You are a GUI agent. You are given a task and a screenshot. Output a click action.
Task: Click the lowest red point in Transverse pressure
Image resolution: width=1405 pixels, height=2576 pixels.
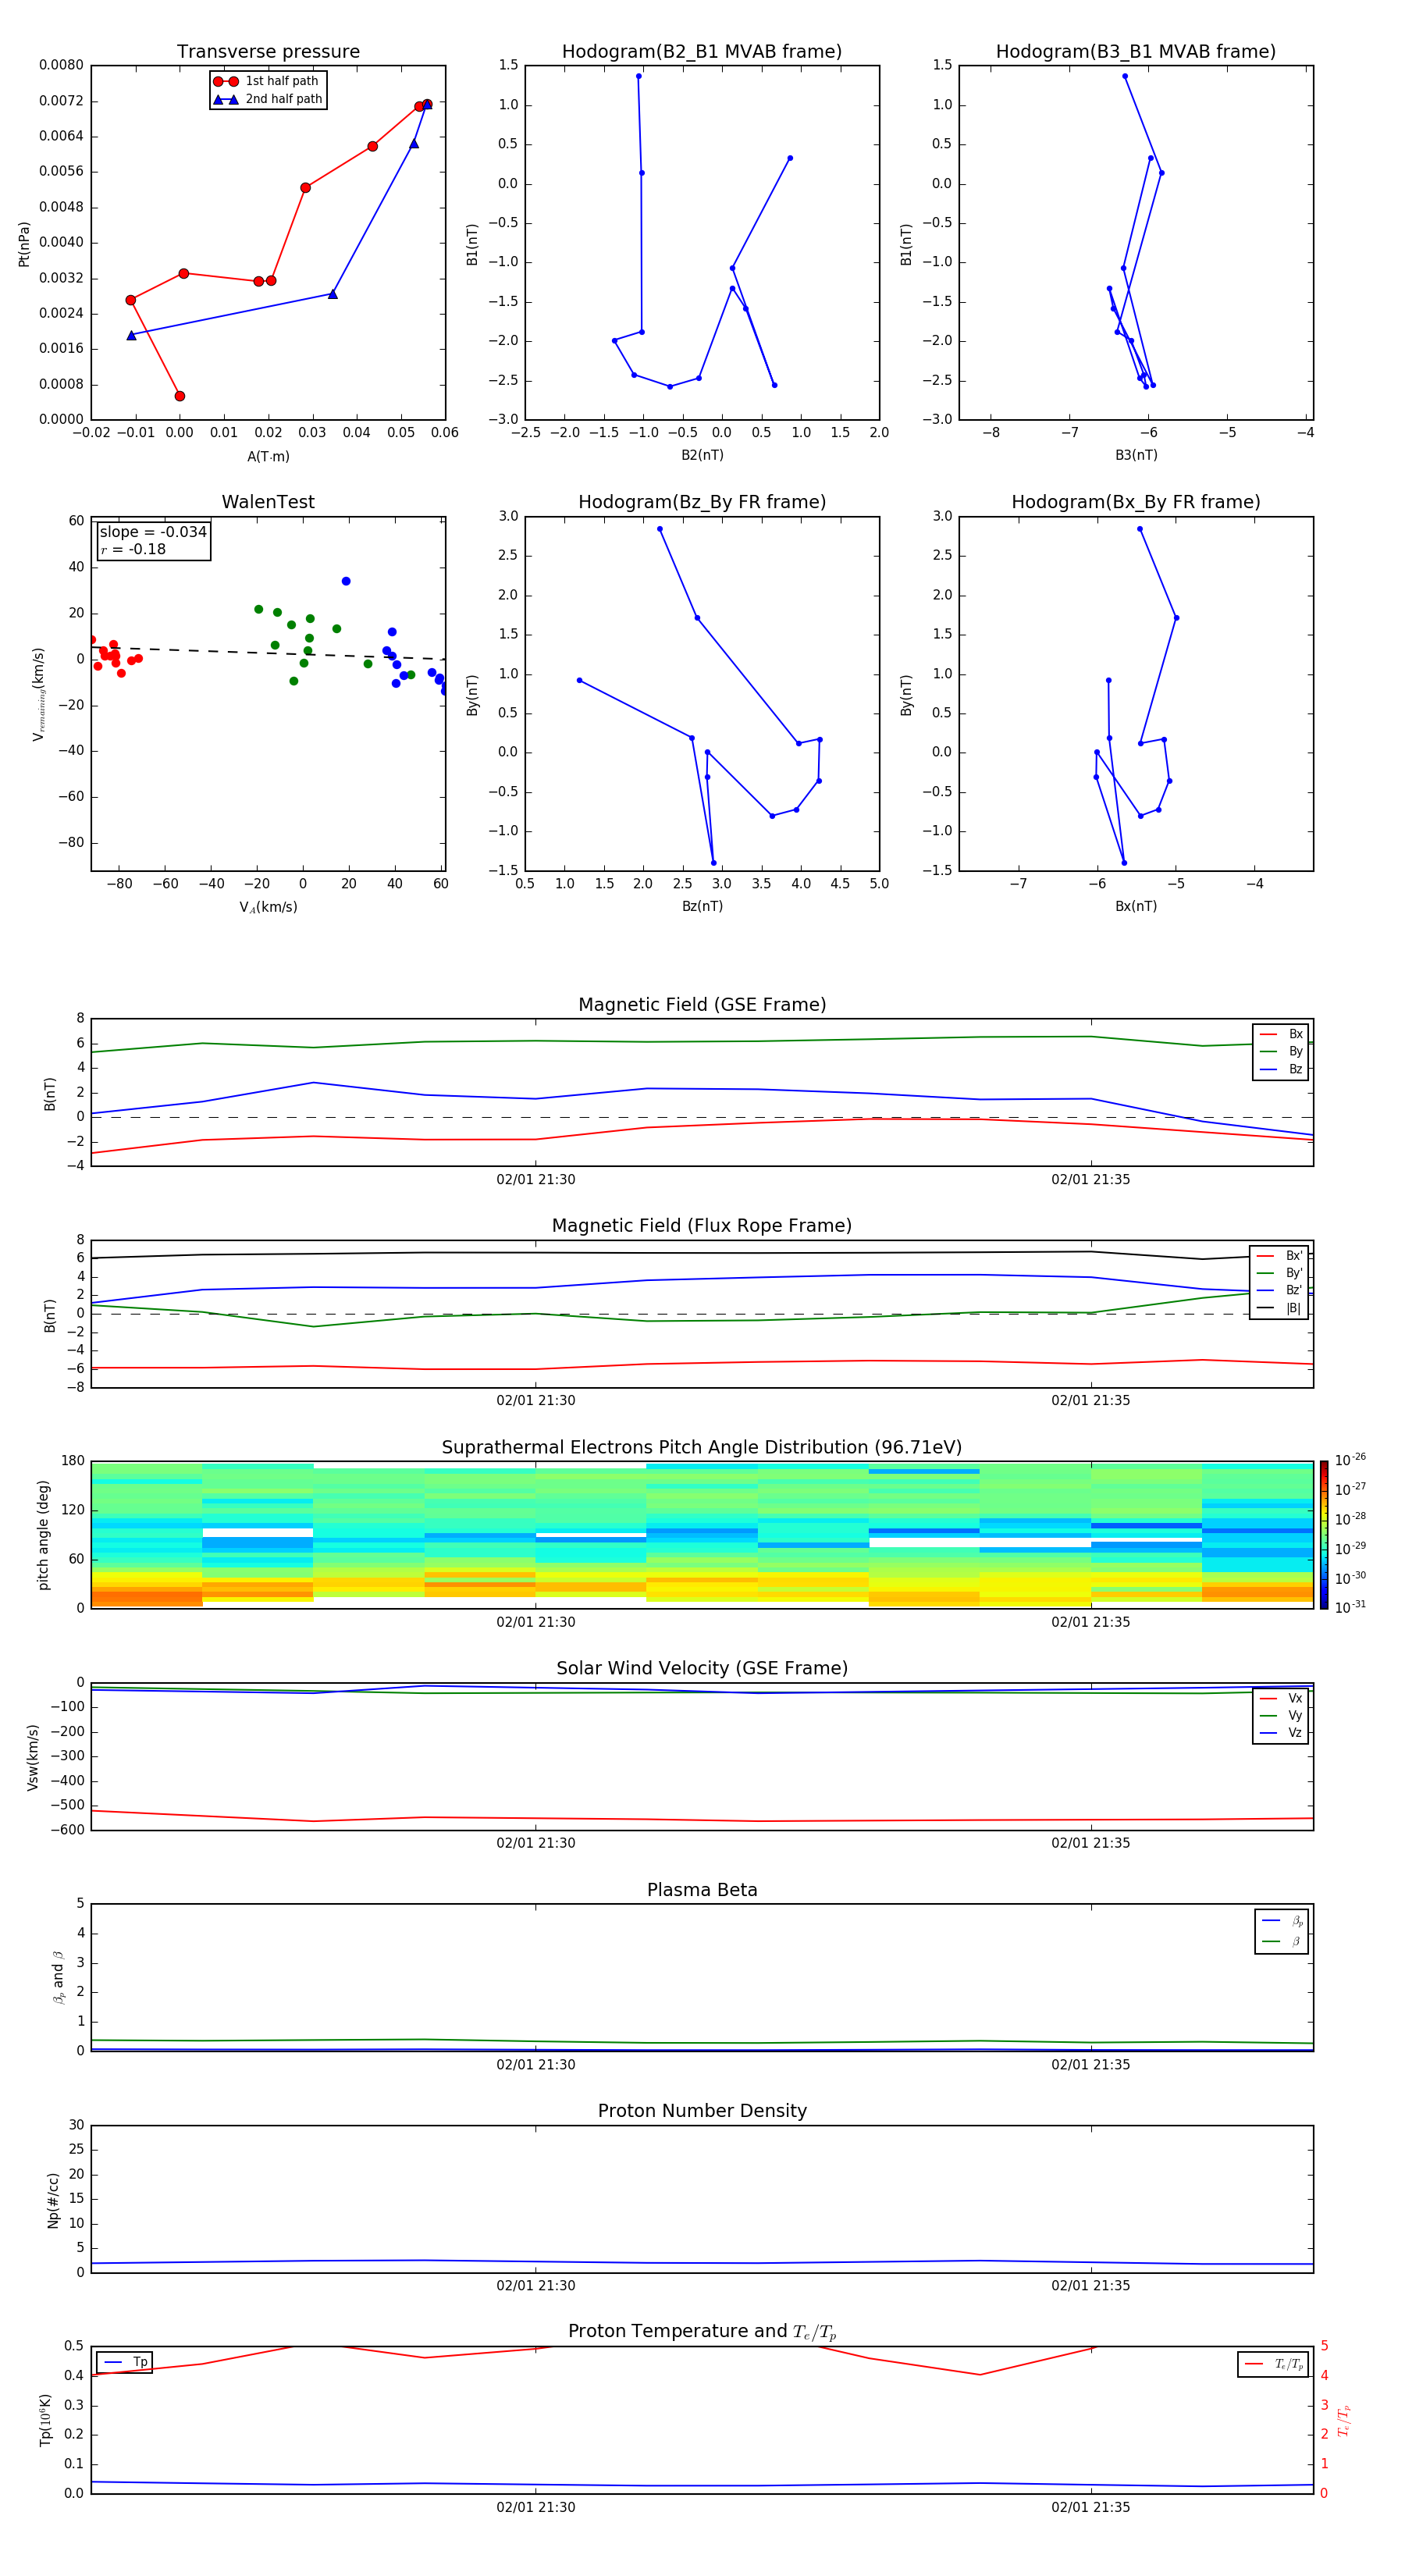[x=180, y=396]
